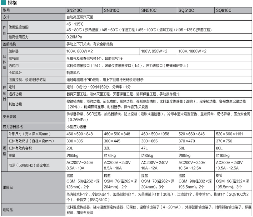This screenshot has height=217, width=253.
Task: Click the SN310C model header cell
Action: [121, 10]
